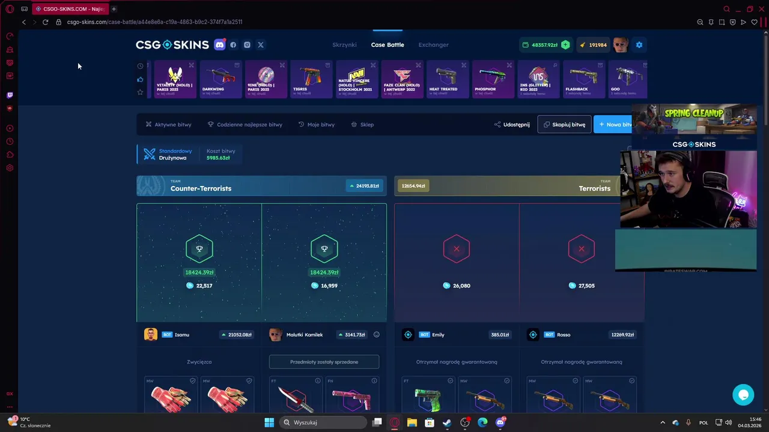Open the Exchanger tab
The width and height of the screenshot is (769, 432).
coord(434,44)
